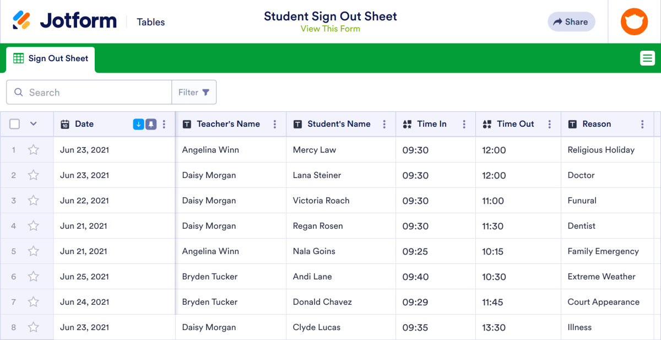Click the text-type icon on Teacher's Name column

pyautogui.click(x=188, y=124)
